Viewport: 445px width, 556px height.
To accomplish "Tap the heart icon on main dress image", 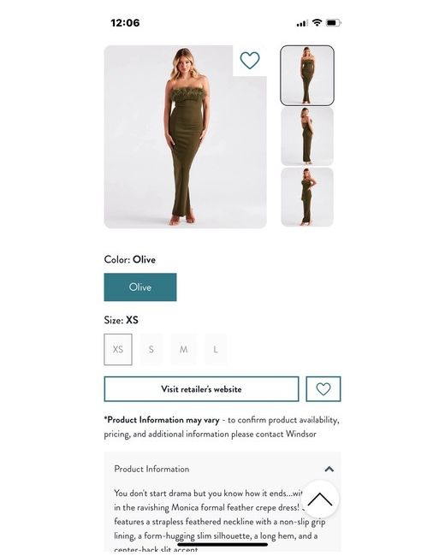I will (x=250, y=60).
